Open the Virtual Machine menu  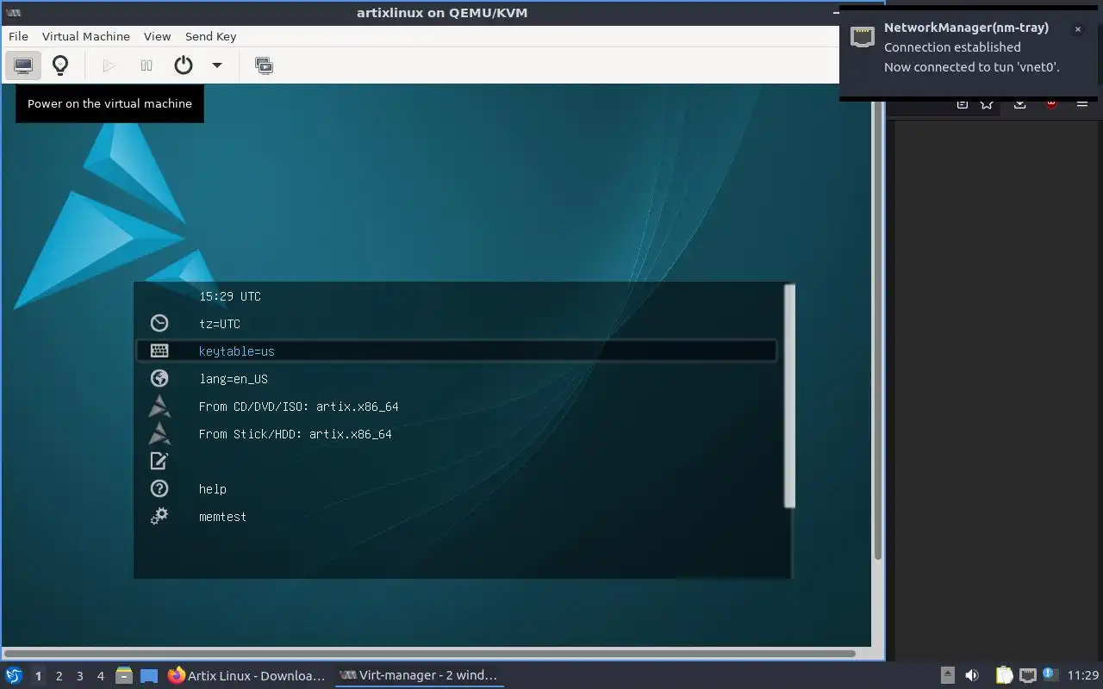tap(86, 36)
